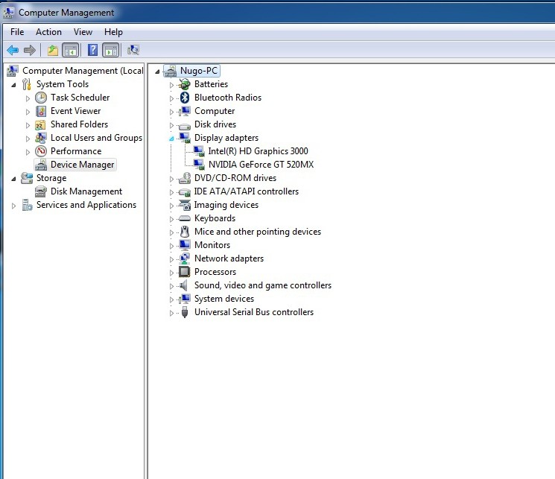Viewport: 555px width, 479px height.
Task: Click the Disk Management icon
Action: click(x=41, y=191)
